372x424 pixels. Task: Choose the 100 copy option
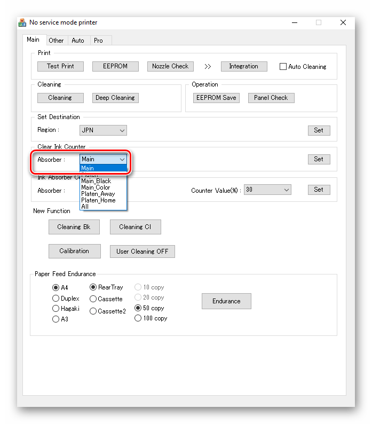coord(138,318)
